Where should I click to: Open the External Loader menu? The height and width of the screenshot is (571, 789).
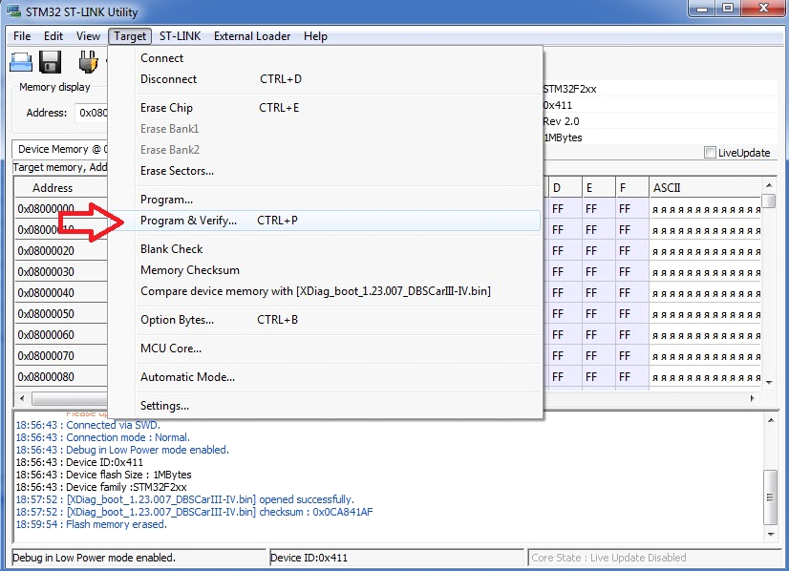[252, 36]
